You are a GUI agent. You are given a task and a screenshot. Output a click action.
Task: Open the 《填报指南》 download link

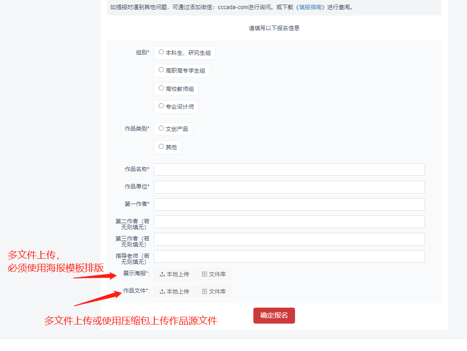point(310,7)
